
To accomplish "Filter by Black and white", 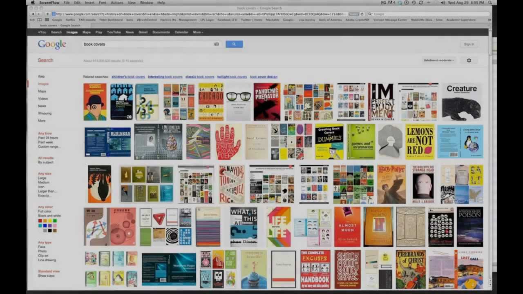I will [49, 216].
